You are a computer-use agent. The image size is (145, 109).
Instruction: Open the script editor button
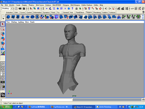143,100
